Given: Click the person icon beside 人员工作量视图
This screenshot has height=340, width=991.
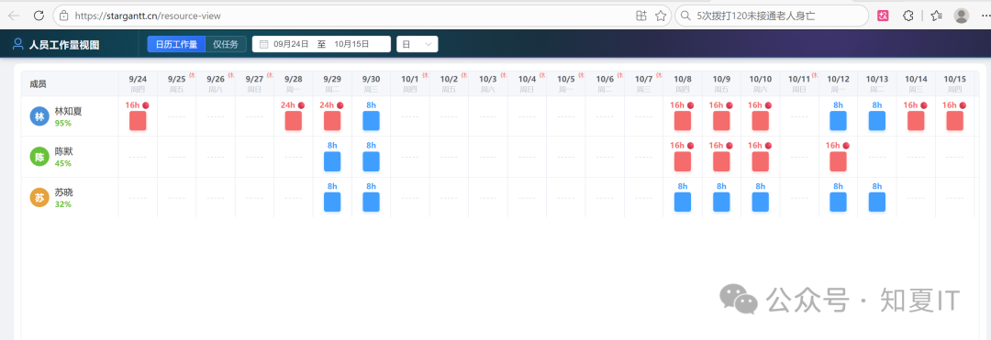Looking at the screenshot, I should click(x=17, y=44).
